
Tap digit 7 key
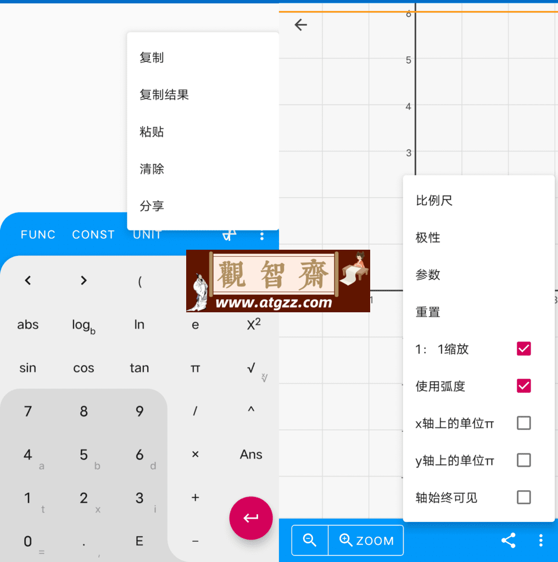click(x=28, y=412)
